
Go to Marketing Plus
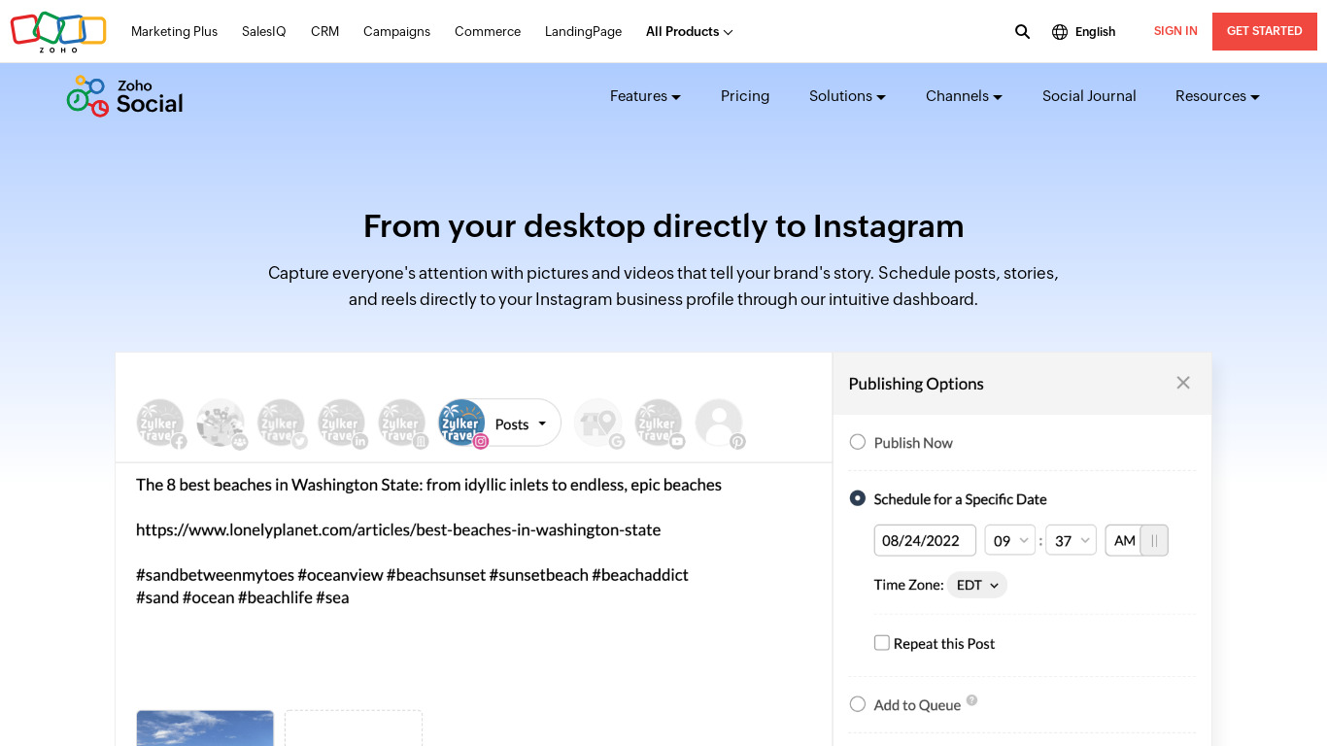[175, 32]
